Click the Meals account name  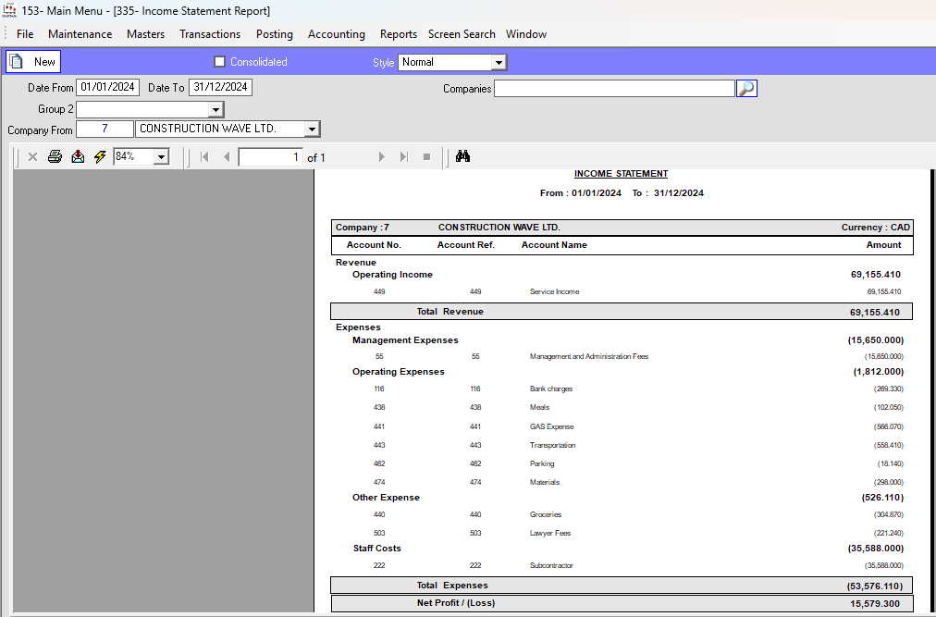click(x=539, y=407)
